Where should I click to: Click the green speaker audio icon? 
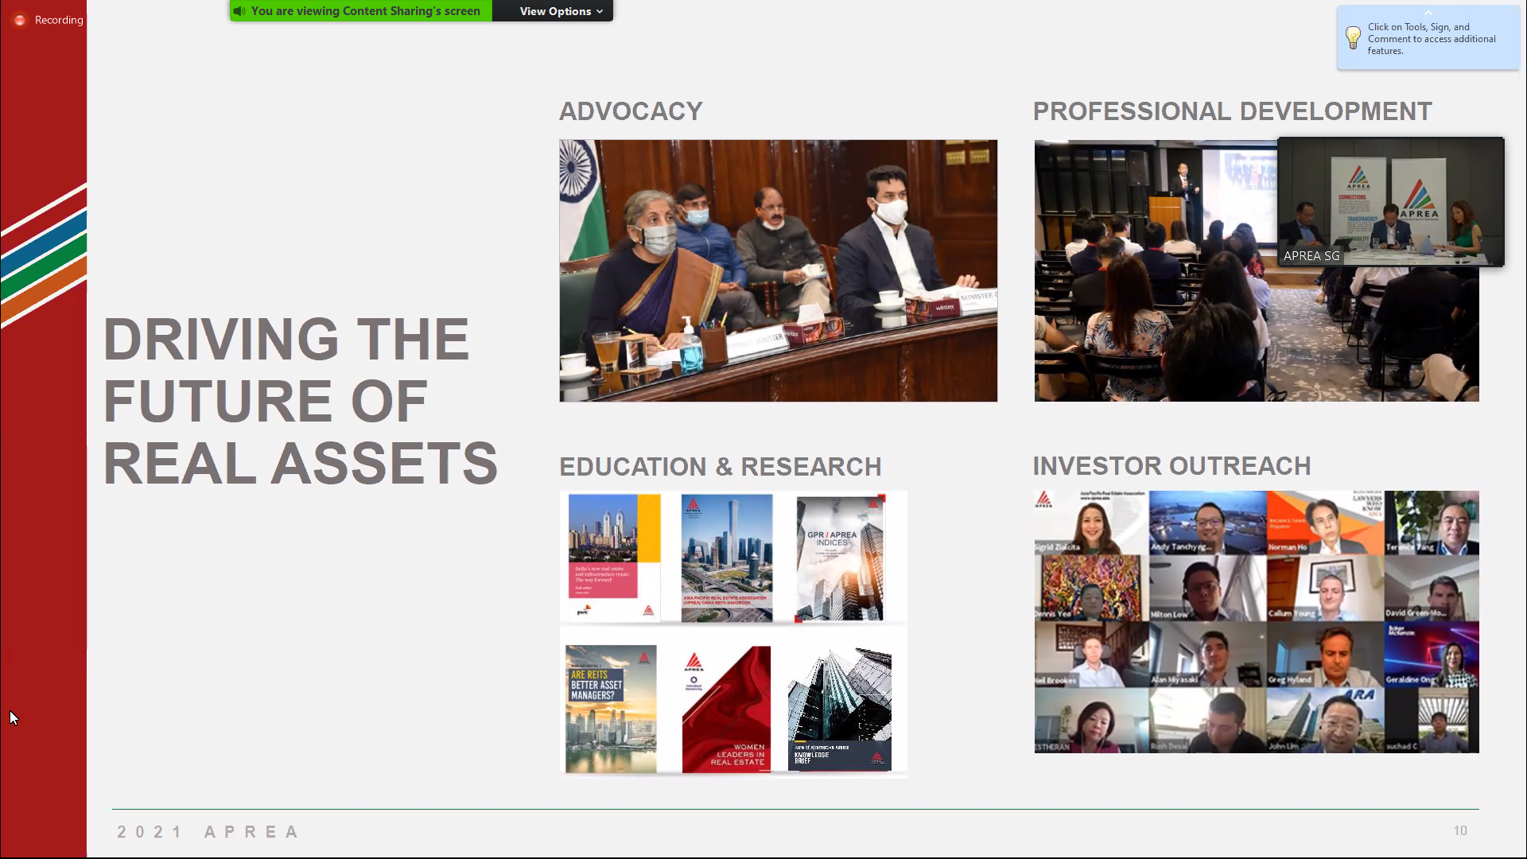point(239,11)
